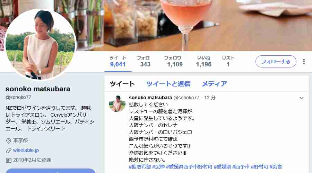Open the リスト 1 page

point(228,61)
